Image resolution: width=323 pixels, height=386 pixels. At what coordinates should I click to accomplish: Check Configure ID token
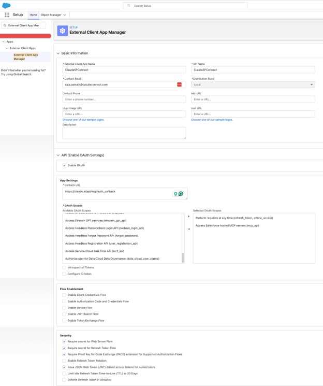click(64, 274)
